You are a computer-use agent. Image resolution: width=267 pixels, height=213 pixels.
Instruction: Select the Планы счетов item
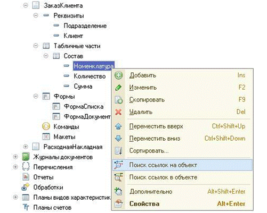pyautogui.click(x=52, y=207)
